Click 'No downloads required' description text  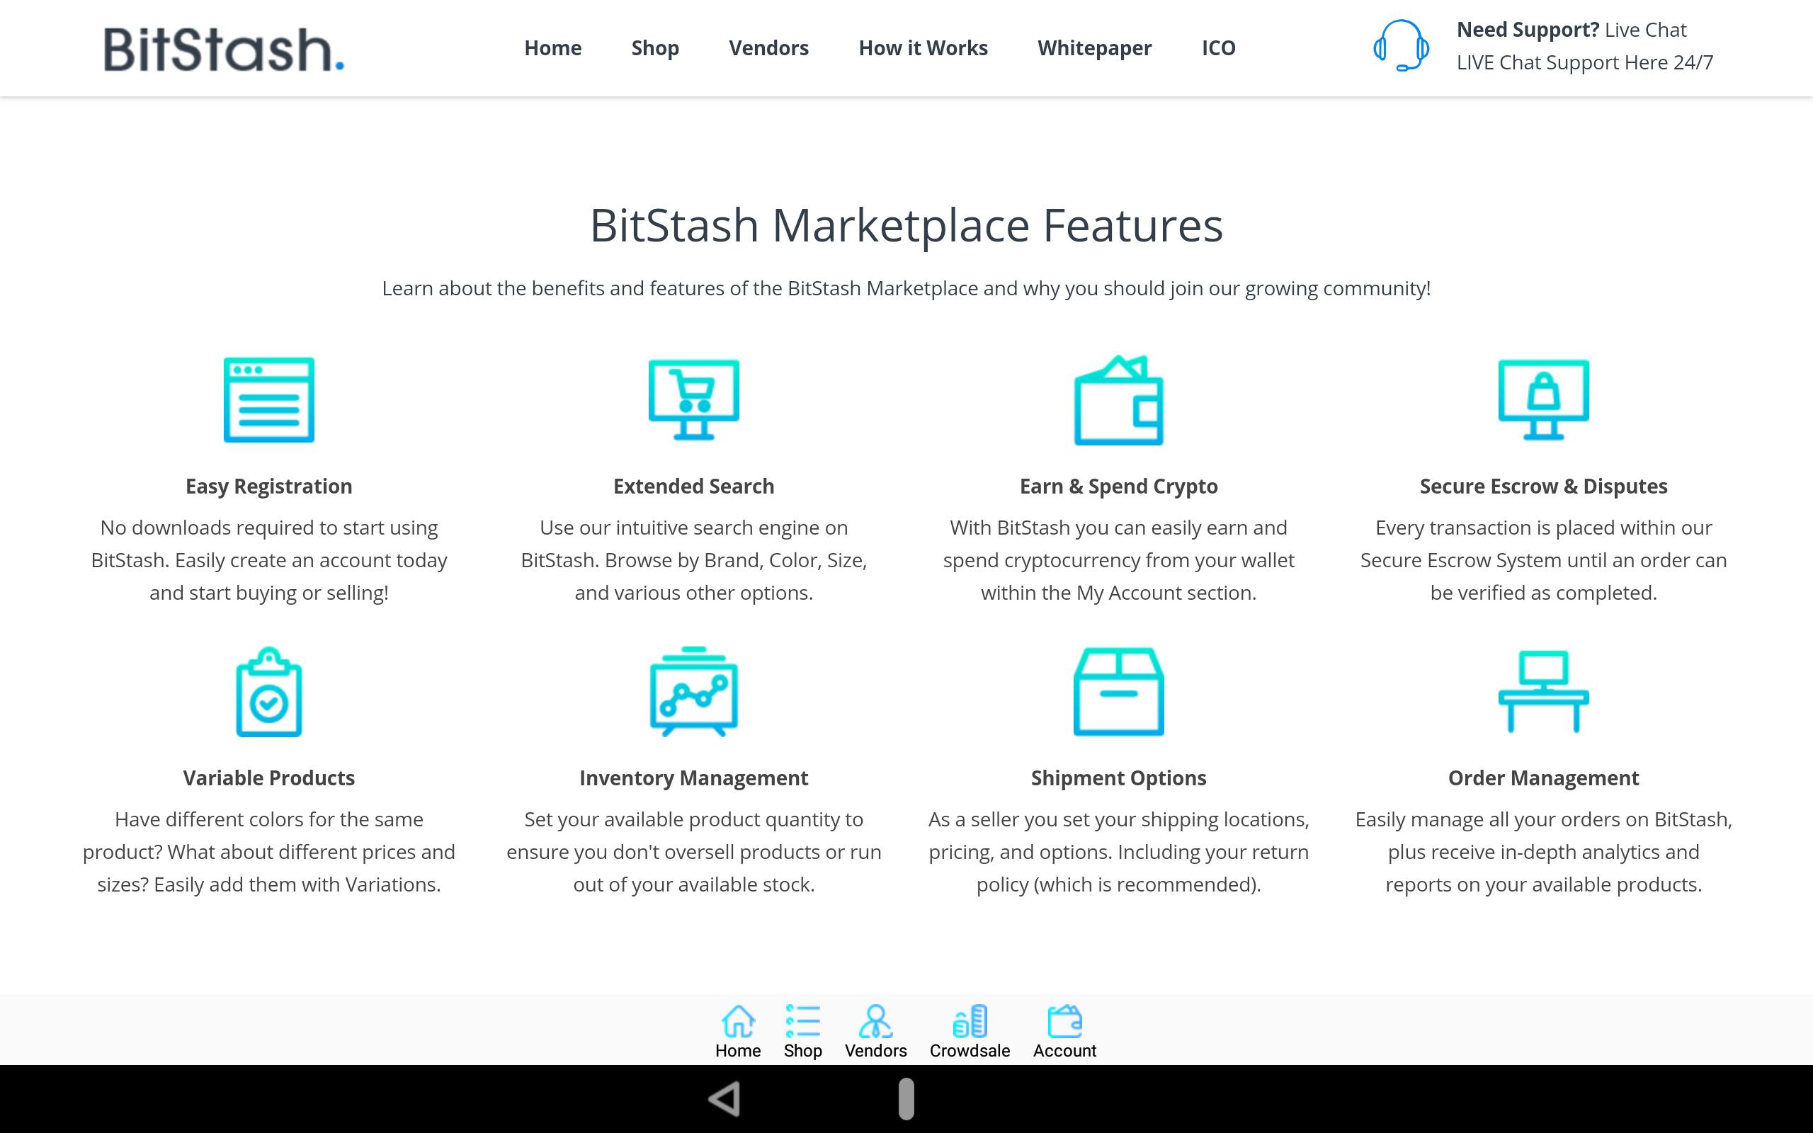click(x=269, y=559)
